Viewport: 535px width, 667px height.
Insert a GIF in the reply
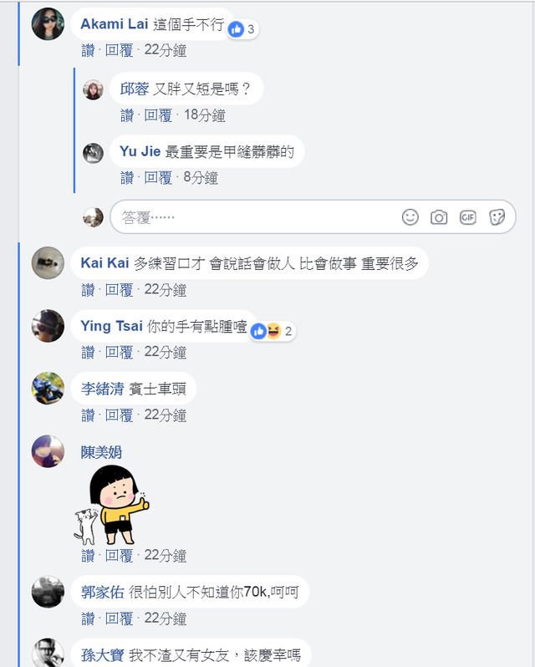point(467,217)
